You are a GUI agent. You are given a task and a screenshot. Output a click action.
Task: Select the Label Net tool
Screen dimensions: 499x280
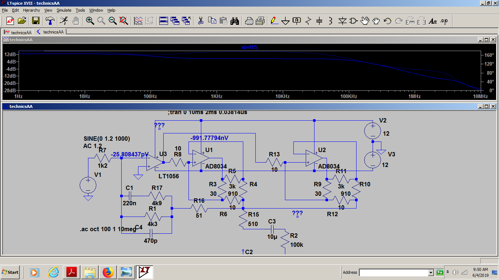(x=297, y=20)
